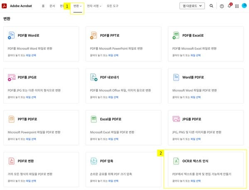
Task: Click the OCR로 텍스트 인식 card icon
Action: tap(176, 161)
